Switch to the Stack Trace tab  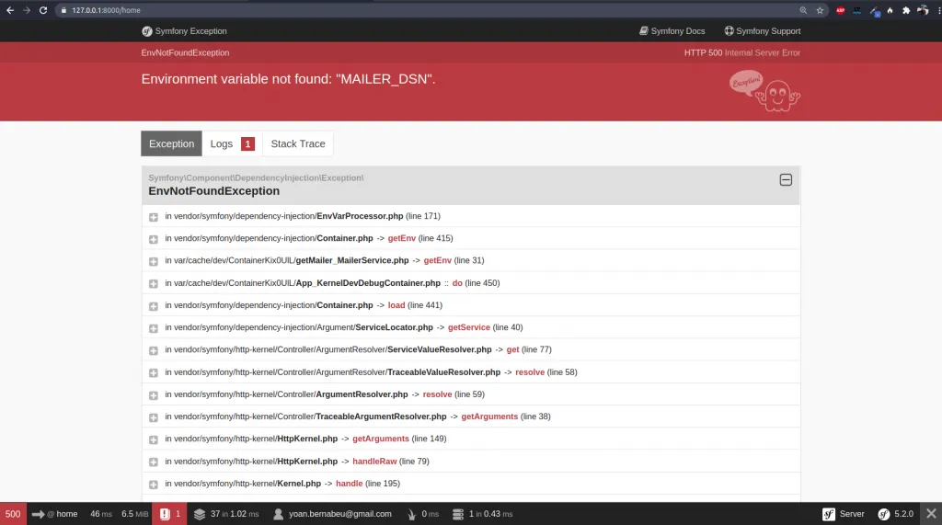[298, 143]
